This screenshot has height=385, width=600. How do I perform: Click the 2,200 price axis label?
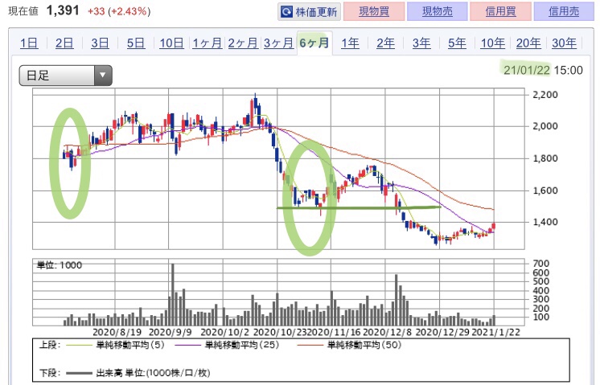(545, 94)
